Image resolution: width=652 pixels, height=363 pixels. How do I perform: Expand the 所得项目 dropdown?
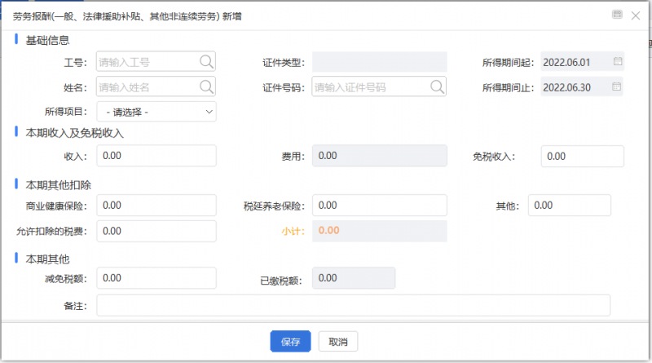(x=156, y=111)
